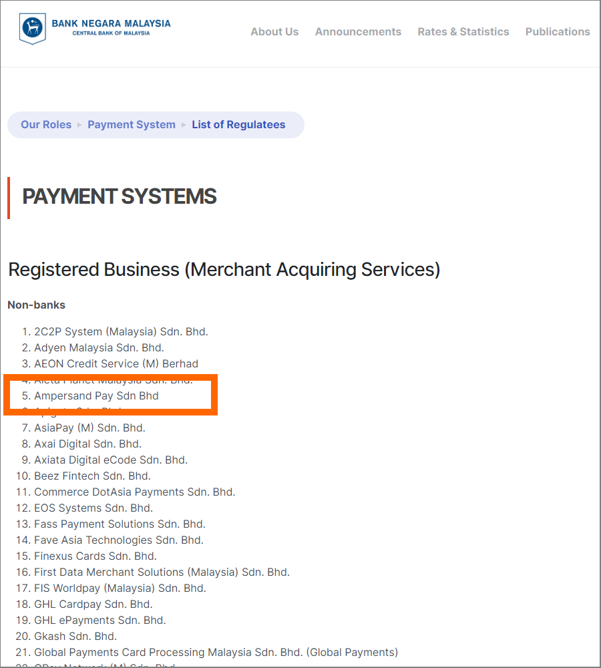Select Fave Asia Technologies Sdn. Bhd.
Screen dimensions: 601x668
pyautogui.click(x=119, y=540)
